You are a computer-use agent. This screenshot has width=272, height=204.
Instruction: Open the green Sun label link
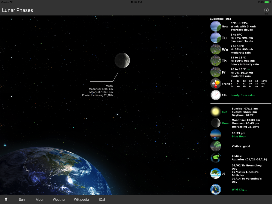tap(224, 112)
